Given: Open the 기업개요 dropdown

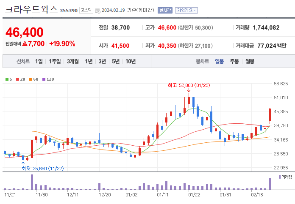Looking at the screenshot, I should (186, 10).
